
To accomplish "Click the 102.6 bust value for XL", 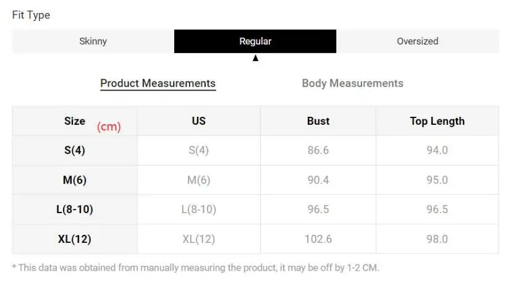I will coord(318,239).
